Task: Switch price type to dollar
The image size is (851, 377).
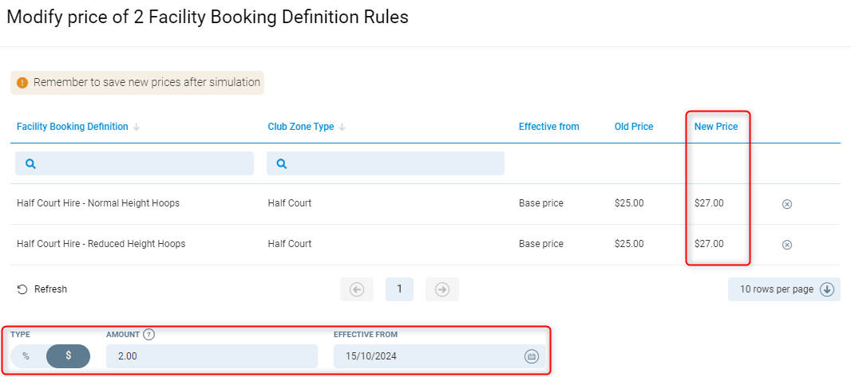Action: (x=68, y=356)
